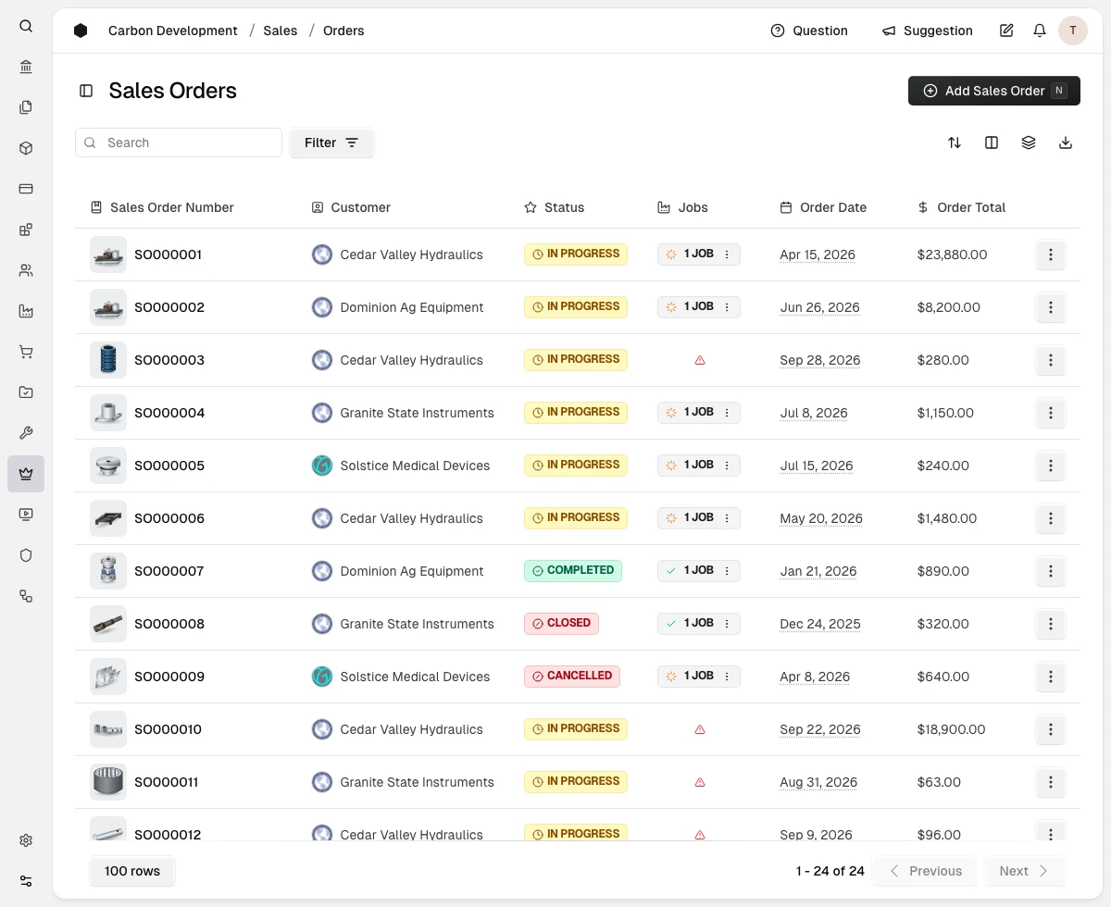Click the COMPLETED status badge
This screenshot has width=1111, height=907.
(x=573, y=570)
